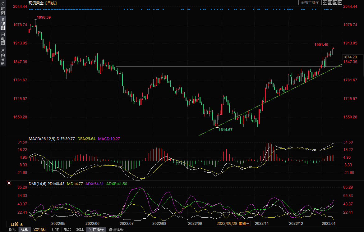
Task: Open the VIP指标 tab
Action: (x=40, y=230)
